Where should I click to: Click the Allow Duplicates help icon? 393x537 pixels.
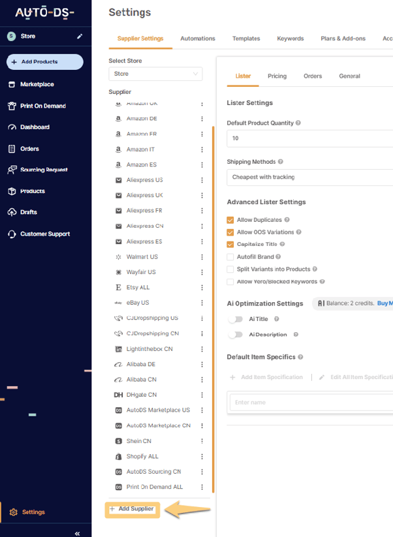point(287,219)
